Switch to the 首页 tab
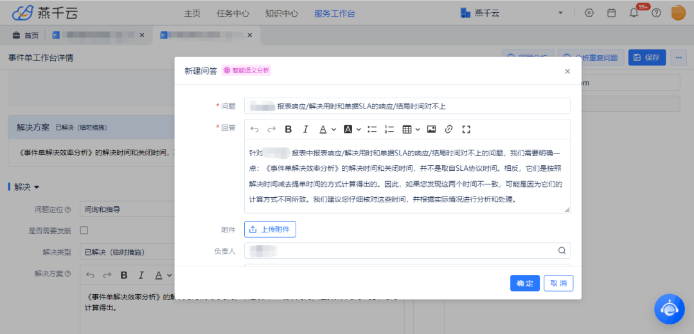The image size is (694, 334). coord(26,35)
